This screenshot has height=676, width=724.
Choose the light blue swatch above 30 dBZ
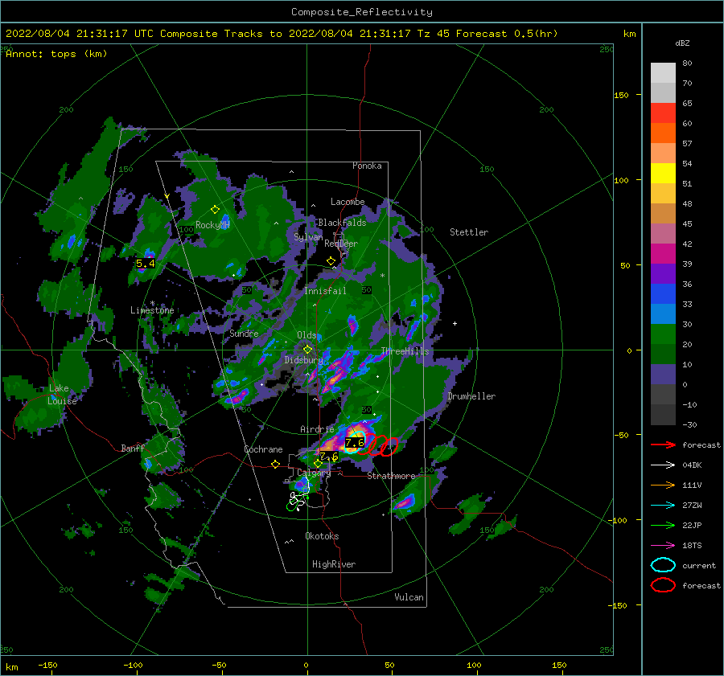[x=663, y=313]
